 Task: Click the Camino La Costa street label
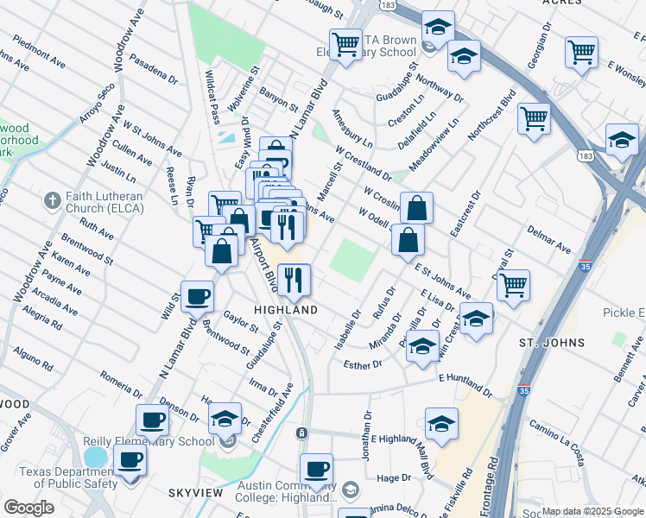coord(557,443)
